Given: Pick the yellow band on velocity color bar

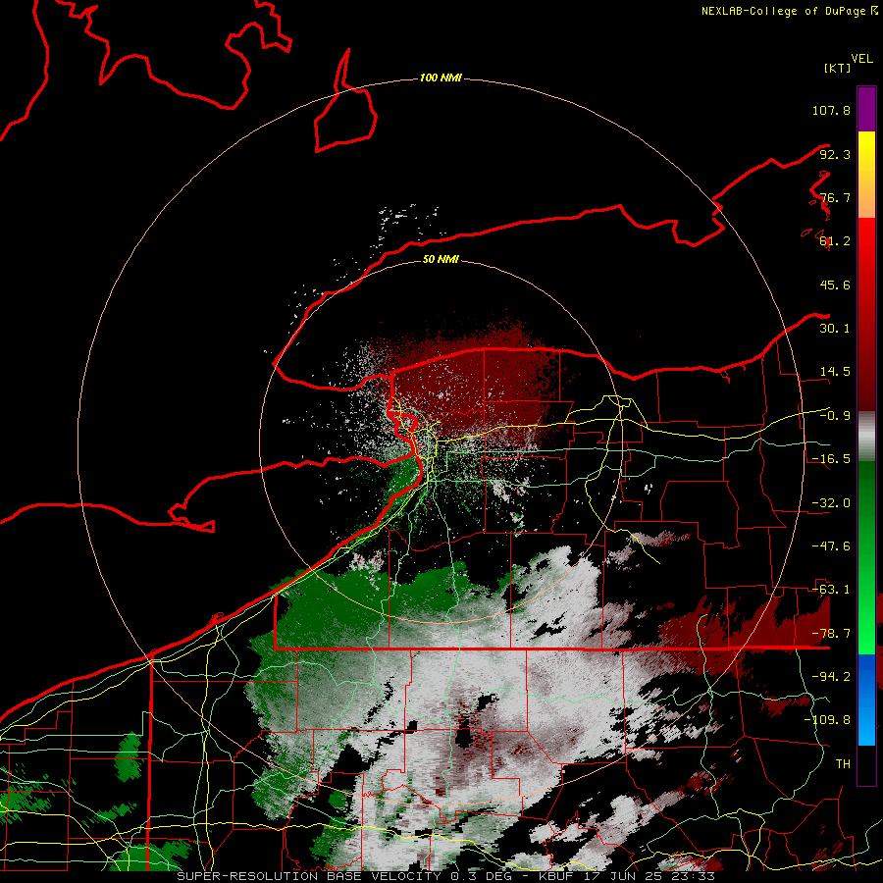Looking at the screenshot, I should (x=866, y=153).
